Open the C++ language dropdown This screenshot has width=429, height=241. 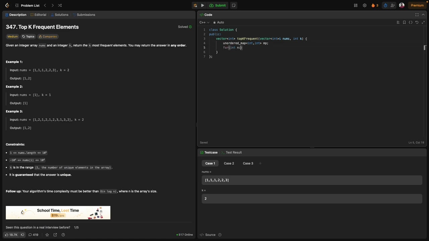click(x=204, y=22)
